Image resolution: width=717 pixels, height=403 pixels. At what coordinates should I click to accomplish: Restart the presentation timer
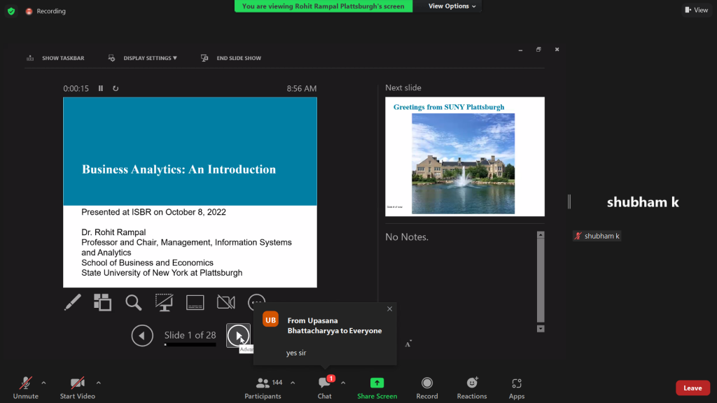[x=116, y=88]
